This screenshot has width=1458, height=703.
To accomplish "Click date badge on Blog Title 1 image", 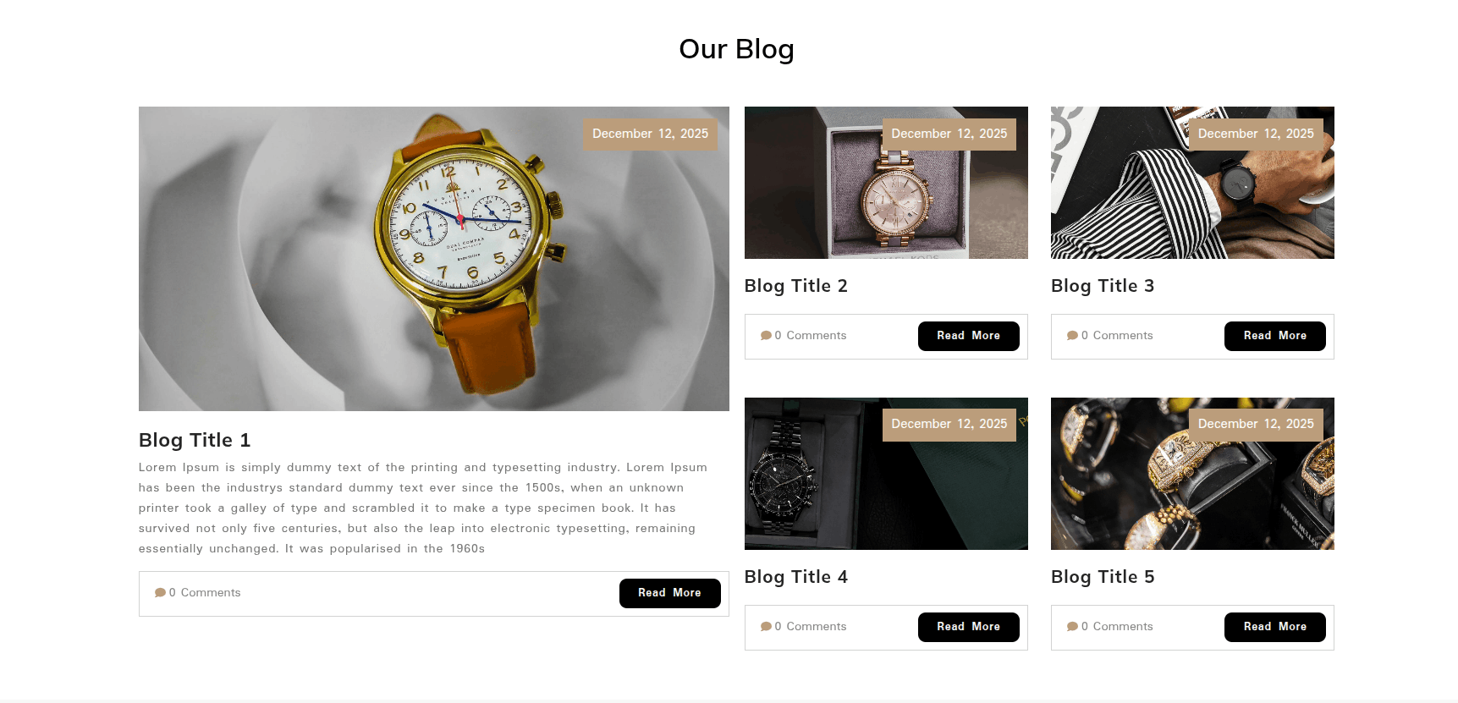I will pos(650,134).
